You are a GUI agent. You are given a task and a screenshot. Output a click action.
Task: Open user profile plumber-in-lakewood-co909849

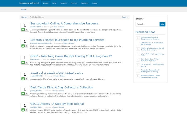pos(41,43)
